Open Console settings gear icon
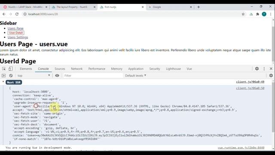The image size is (275, 155). click(271, 76)
